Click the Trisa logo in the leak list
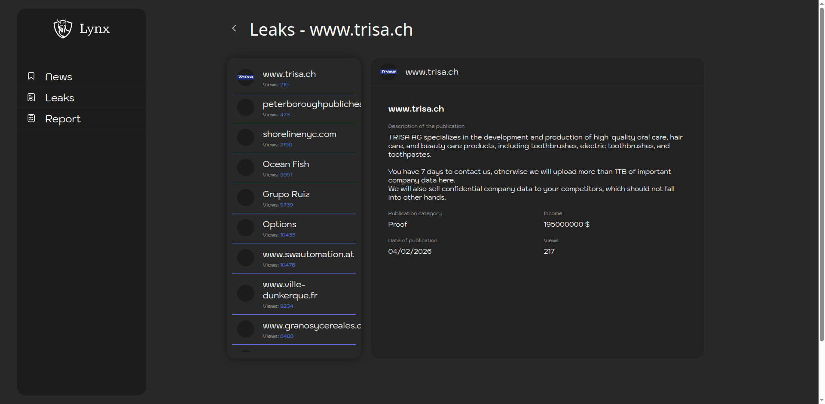The width and height of the screenshot is (825, 404). tap(246, 77)
